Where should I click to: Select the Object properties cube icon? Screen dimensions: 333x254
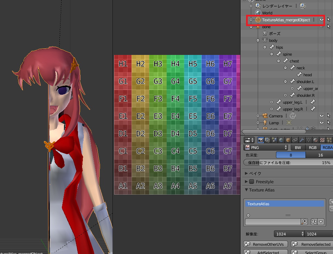pos(288,140)
